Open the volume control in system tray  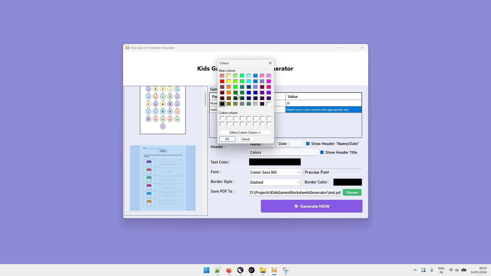[457, 270]
